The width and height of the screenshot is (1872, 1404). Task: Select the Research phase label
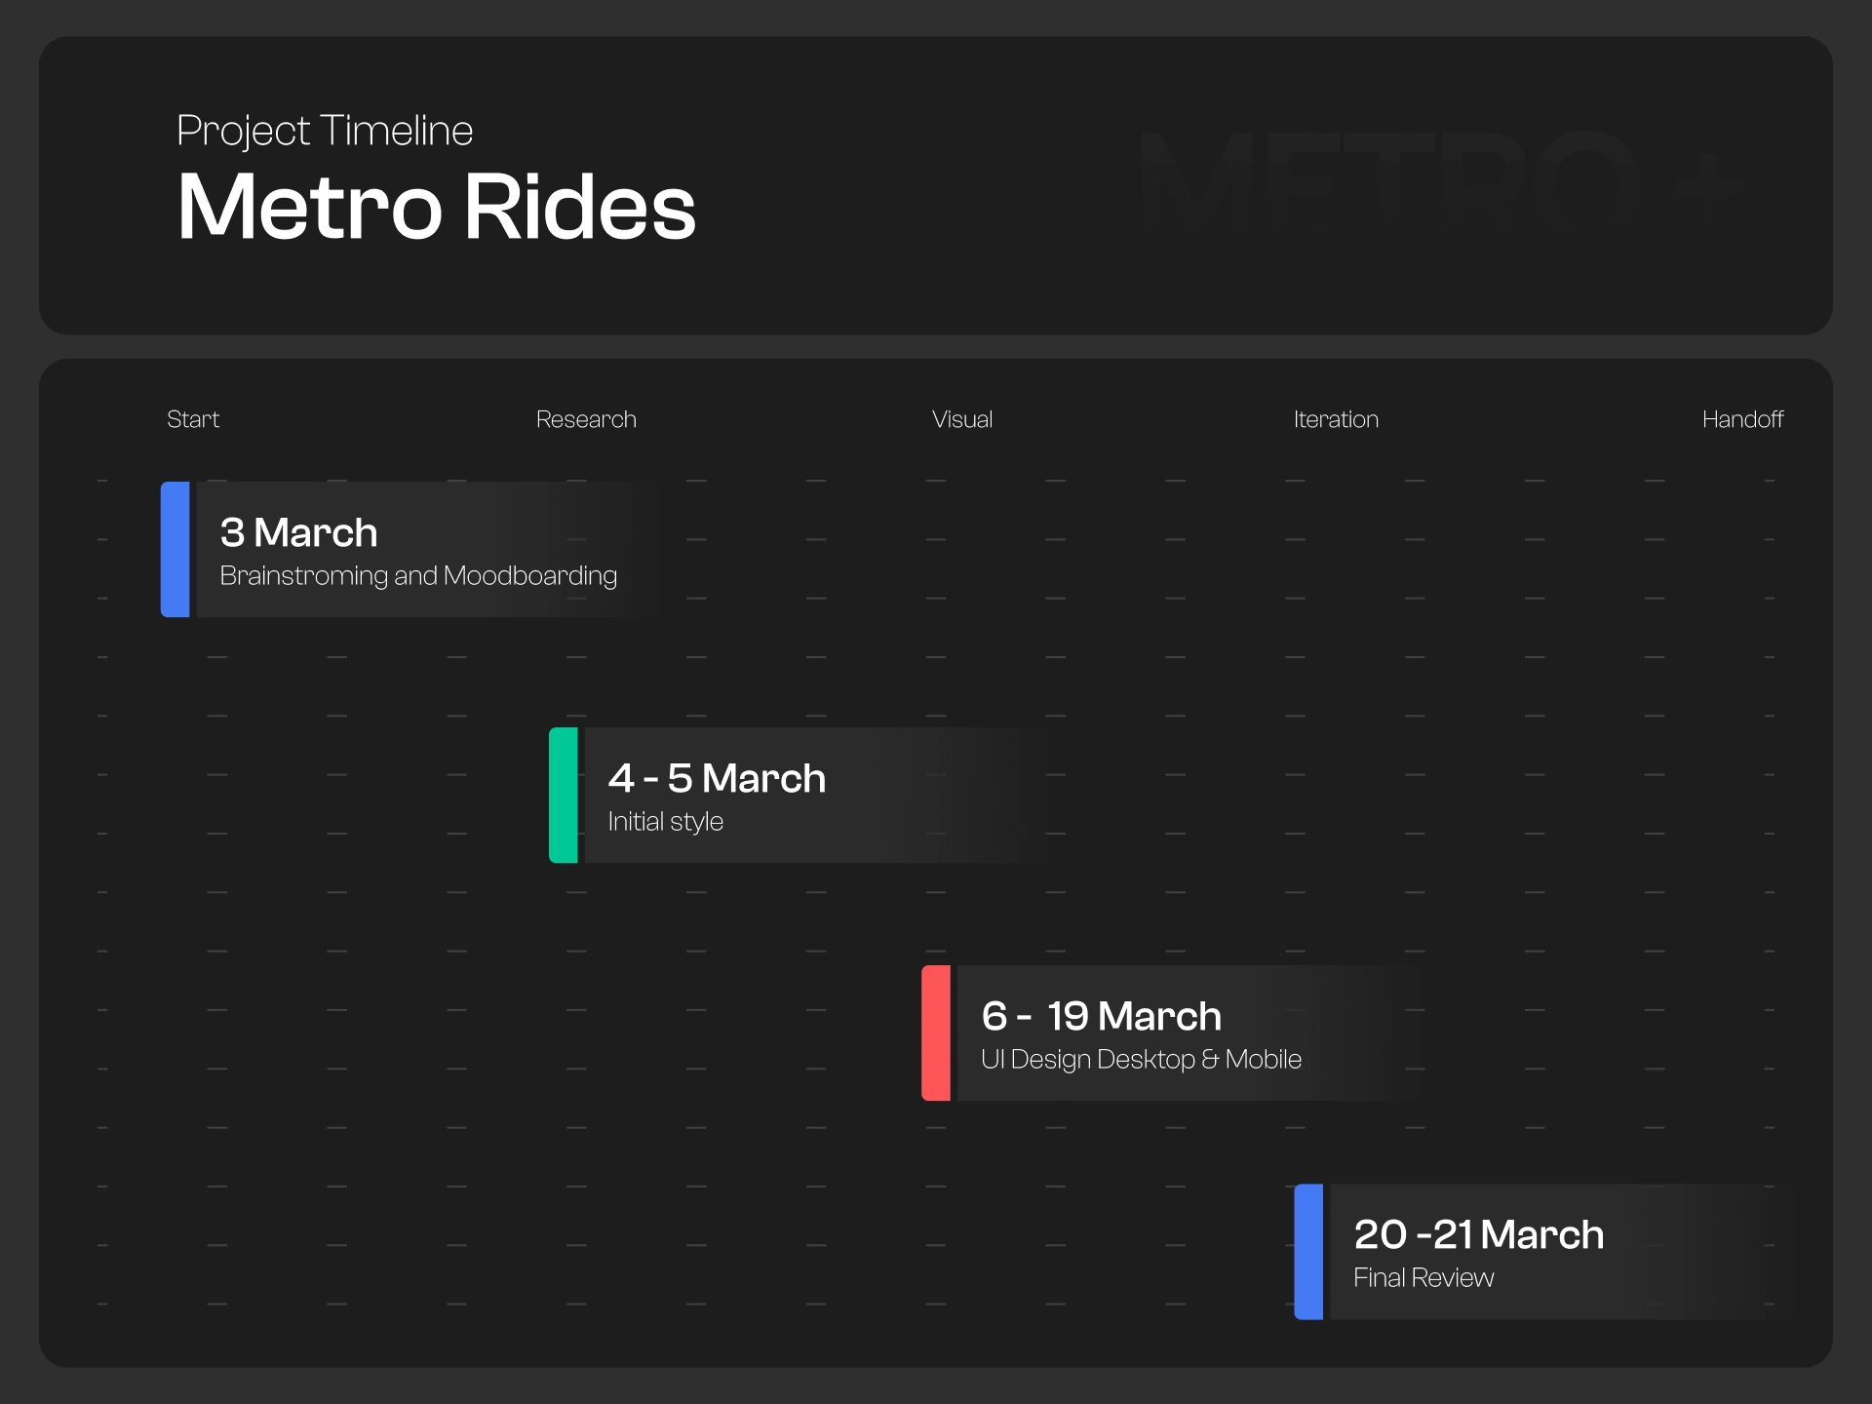tap(586, 419)
